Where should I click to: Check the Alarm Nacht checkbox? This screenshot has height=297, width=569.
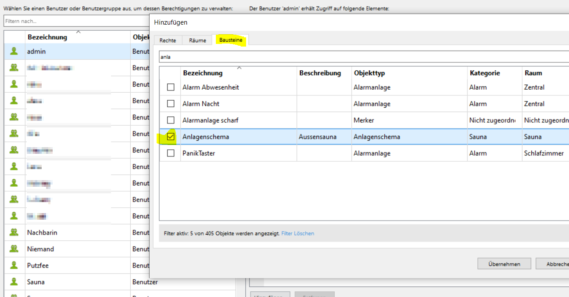tap(171, 104)
